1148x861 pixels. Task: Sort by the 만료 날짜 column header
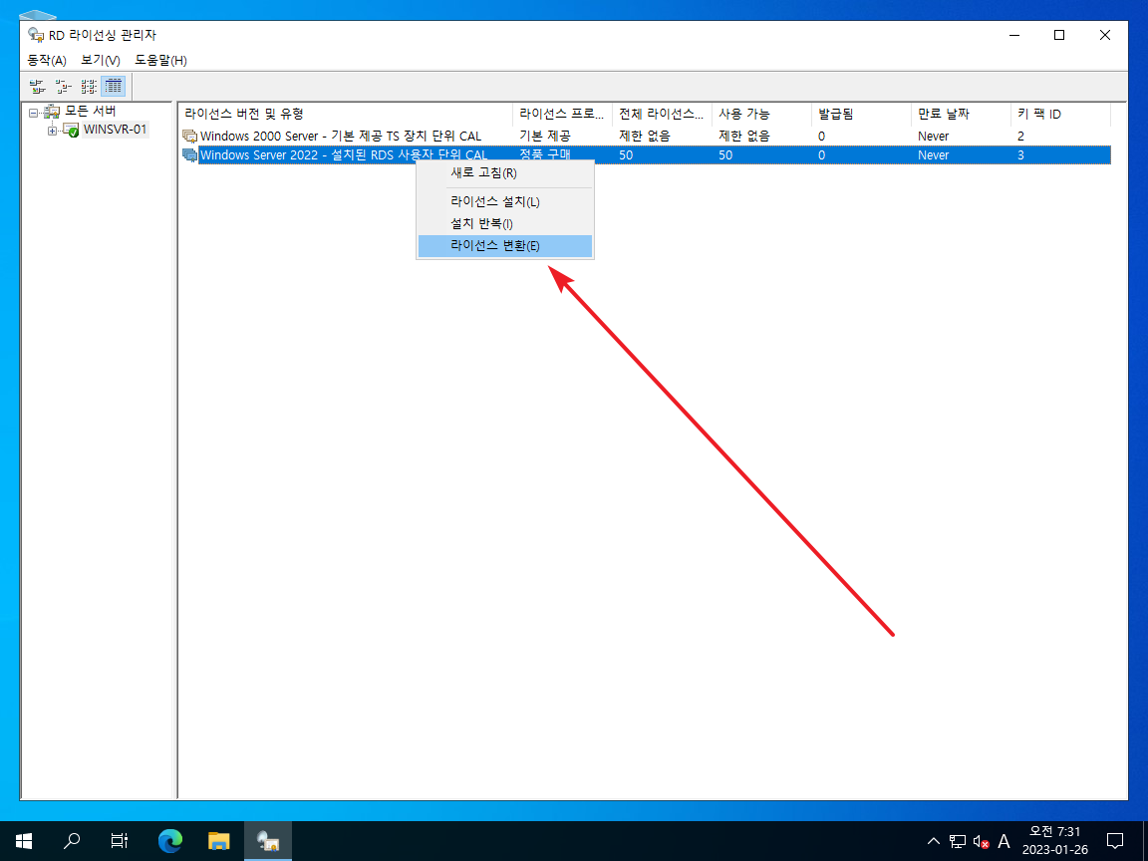961,115
